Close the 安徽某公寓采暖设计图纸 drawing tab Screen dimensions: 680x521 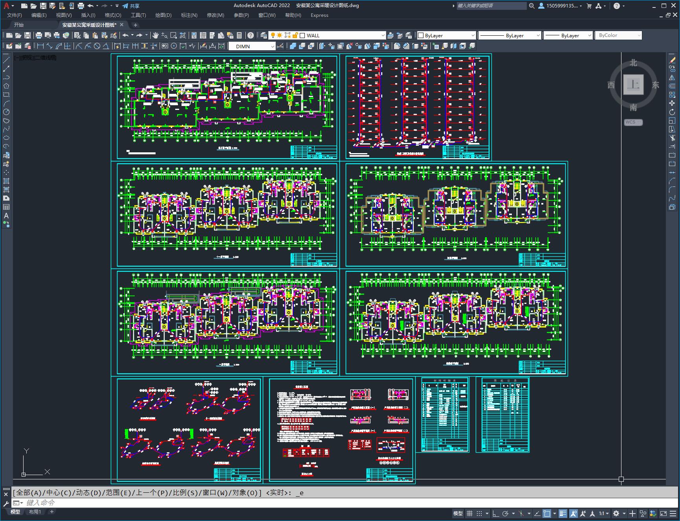pyautogui.click(x=122, y=25)
